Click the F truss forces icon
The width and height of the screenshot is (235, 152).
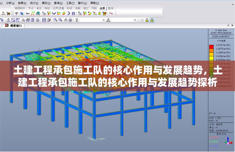44,13
